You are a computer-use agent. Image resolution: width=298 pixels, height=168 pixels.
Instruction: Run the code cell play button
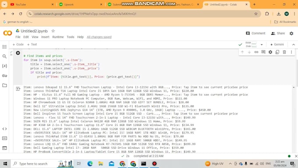pyautogui.click(x=18, y=53)
